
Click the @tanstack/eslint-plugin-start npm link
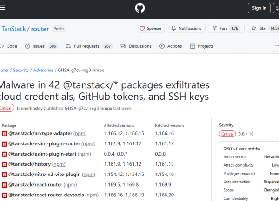click(84, 154)
